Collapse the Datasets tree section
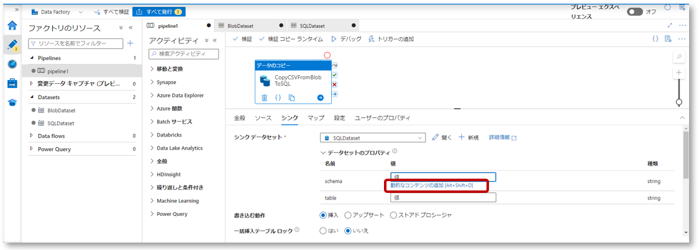This screenshot has height=250, width=699. pyautogui.click(x=32, y=97)
